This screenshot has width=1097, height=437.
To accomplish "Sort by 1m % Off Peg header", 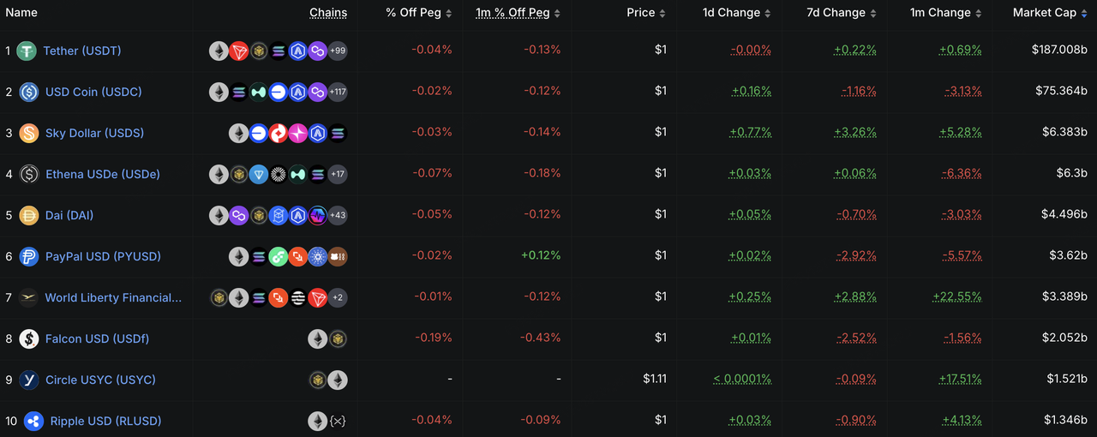I will 518,13.
